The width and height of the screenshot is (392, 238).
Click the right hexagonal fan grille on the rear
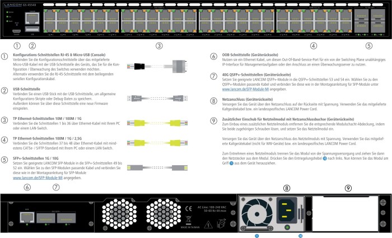click(164, 214)
